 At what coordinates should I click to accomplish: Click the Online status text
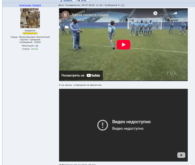point(34,49)
